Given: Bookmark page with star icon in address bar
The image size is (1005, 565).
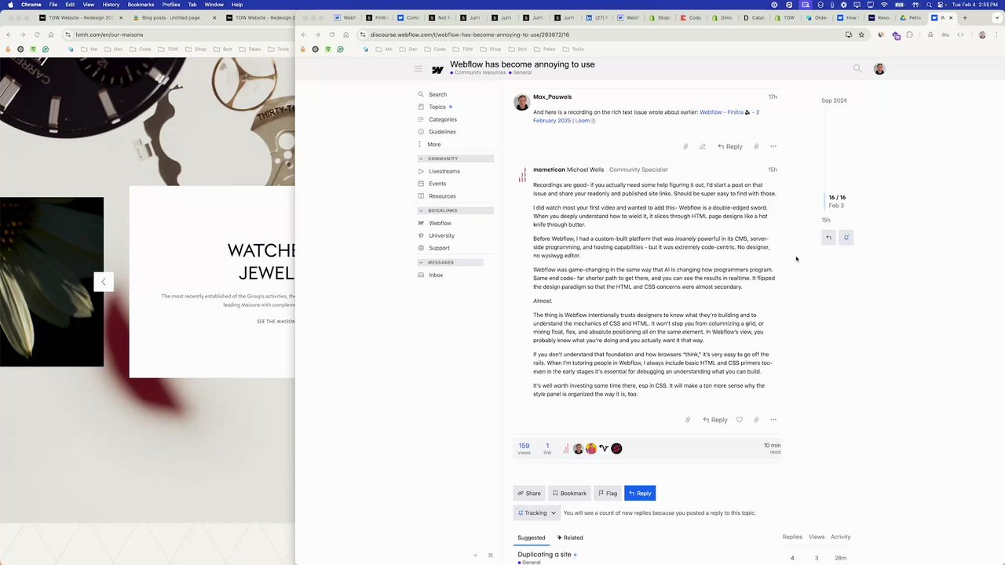Looking at the screenshot, I should point(861,35).
